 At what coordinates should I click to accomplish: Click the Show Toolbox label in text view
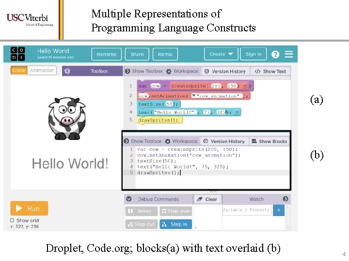[x=146, y=141]
